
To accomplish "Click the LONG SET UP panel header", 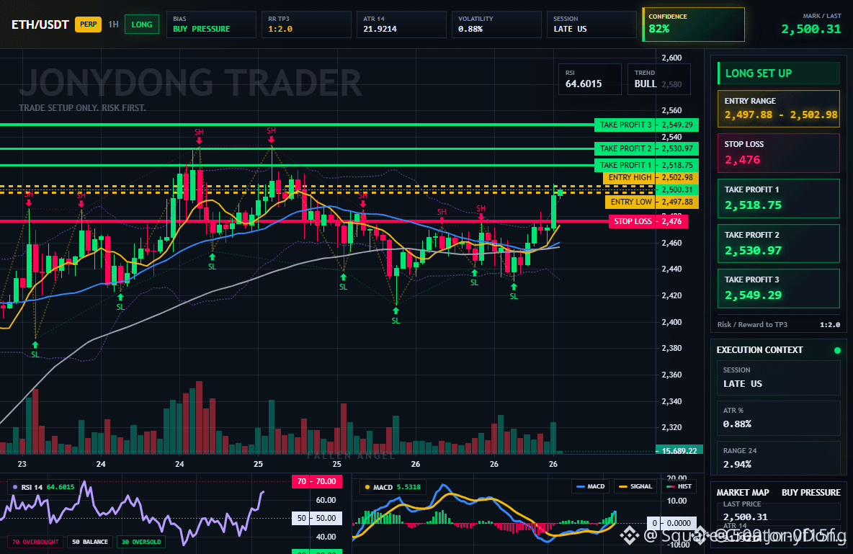I will [779, 73].
